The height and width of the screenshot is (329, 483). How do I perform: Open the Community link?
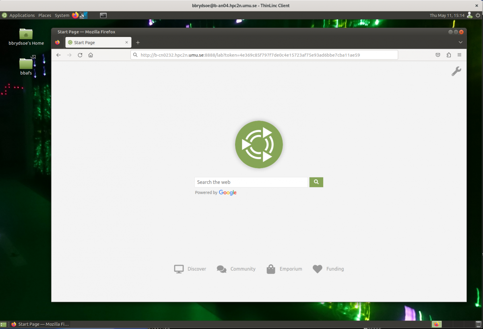tap(236, 269)
